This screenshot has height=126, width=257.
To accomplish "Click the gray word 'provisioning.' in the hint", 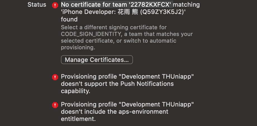I will click(78, 48).
